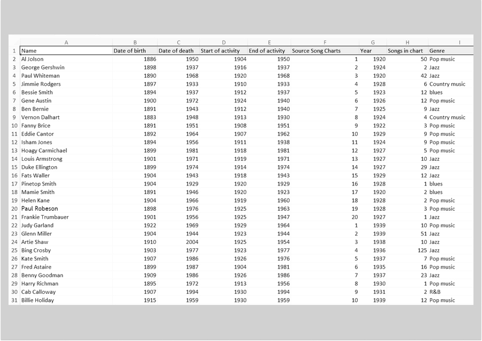
Task: Select the 'Paul Whiteman' cell
Action: [x=66, y=76]
